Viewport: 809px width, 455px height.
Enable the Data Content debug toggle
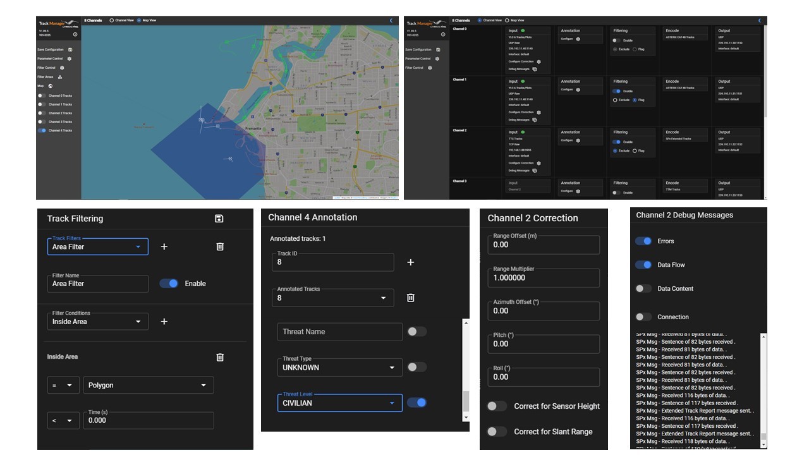pyautogui.click(x=643, y=289)
